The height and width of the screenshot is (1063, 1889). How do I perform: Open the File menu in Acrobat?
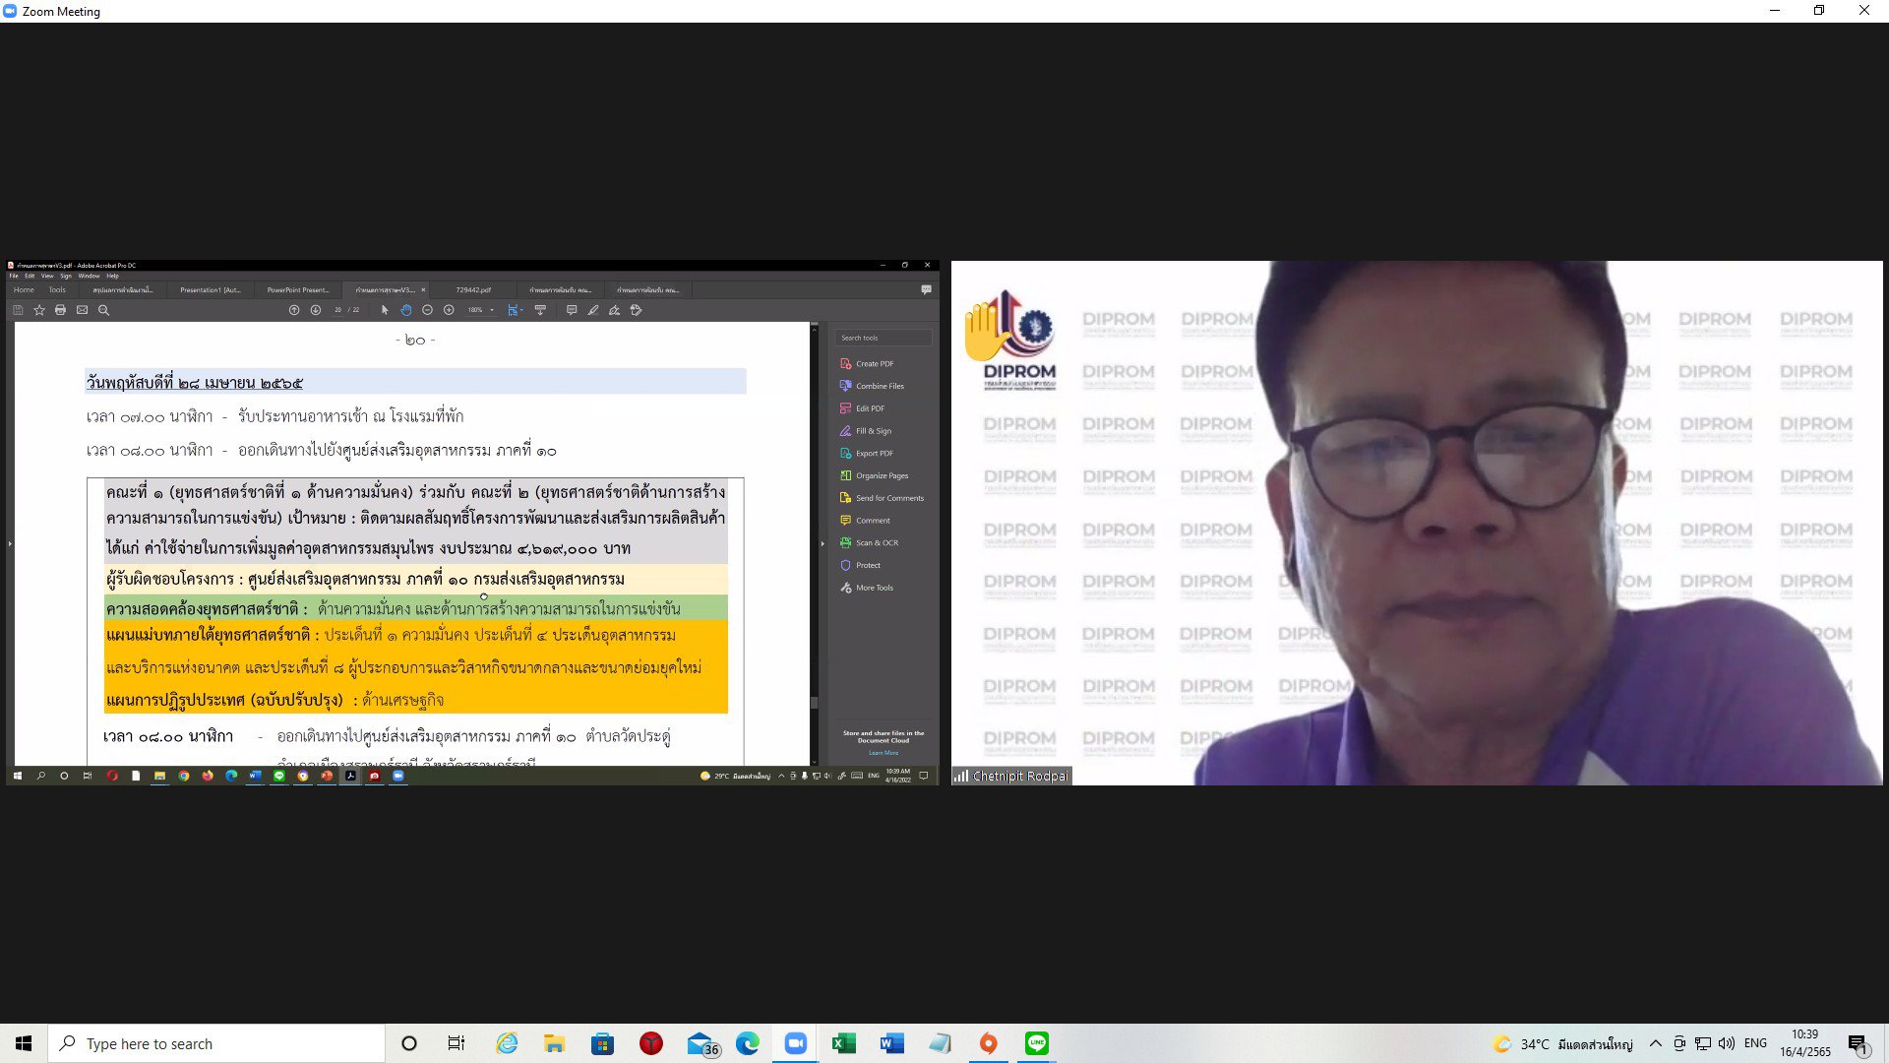click(x=14, y=276)
